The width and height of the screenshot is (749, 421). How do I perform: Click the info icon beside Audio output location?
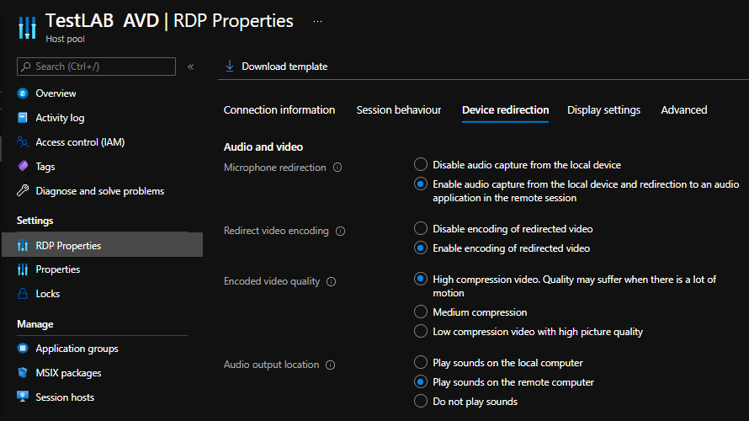pyautogui.click(x=331, y=365)
